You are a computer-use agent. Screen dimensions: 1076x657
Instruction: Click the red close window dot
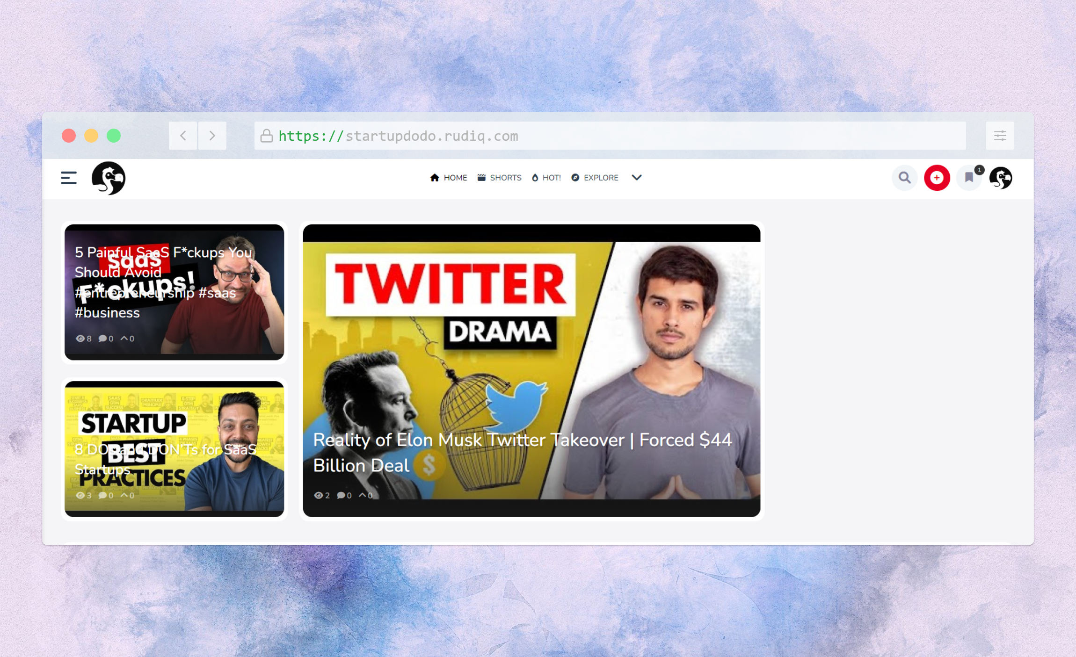(69, 136)
